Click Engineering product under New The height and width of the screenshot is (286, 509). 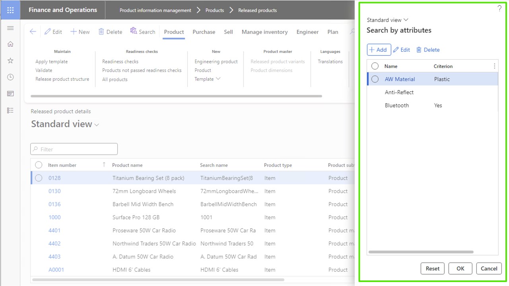(x=216, y=62)
